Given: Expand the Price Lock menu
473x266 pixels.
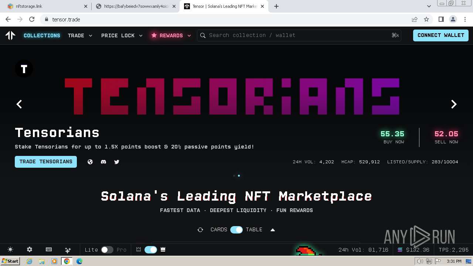Looking at the screenshot, I should coord(122,35).
